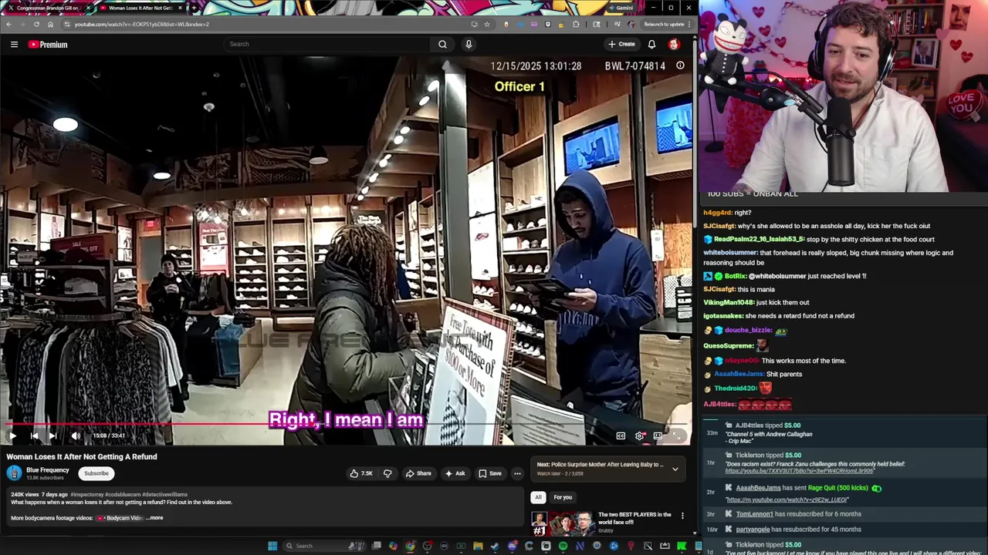Open Spotify from the taskbar
This screenshot has height=555, width=988.
[x=563, y=546]
